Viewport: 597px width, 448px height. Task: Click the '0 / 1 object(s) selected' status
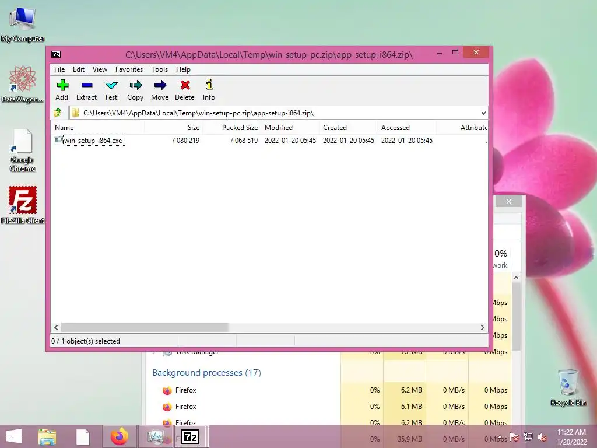click(x=86, y=341)
